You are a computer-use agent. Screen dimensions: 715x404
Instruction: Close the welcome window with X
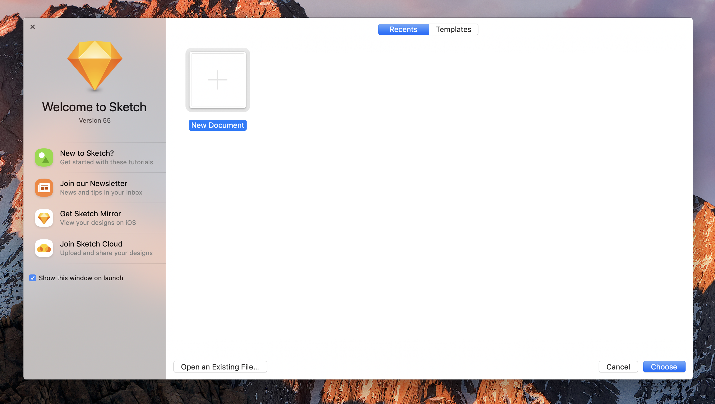point(33,27)
